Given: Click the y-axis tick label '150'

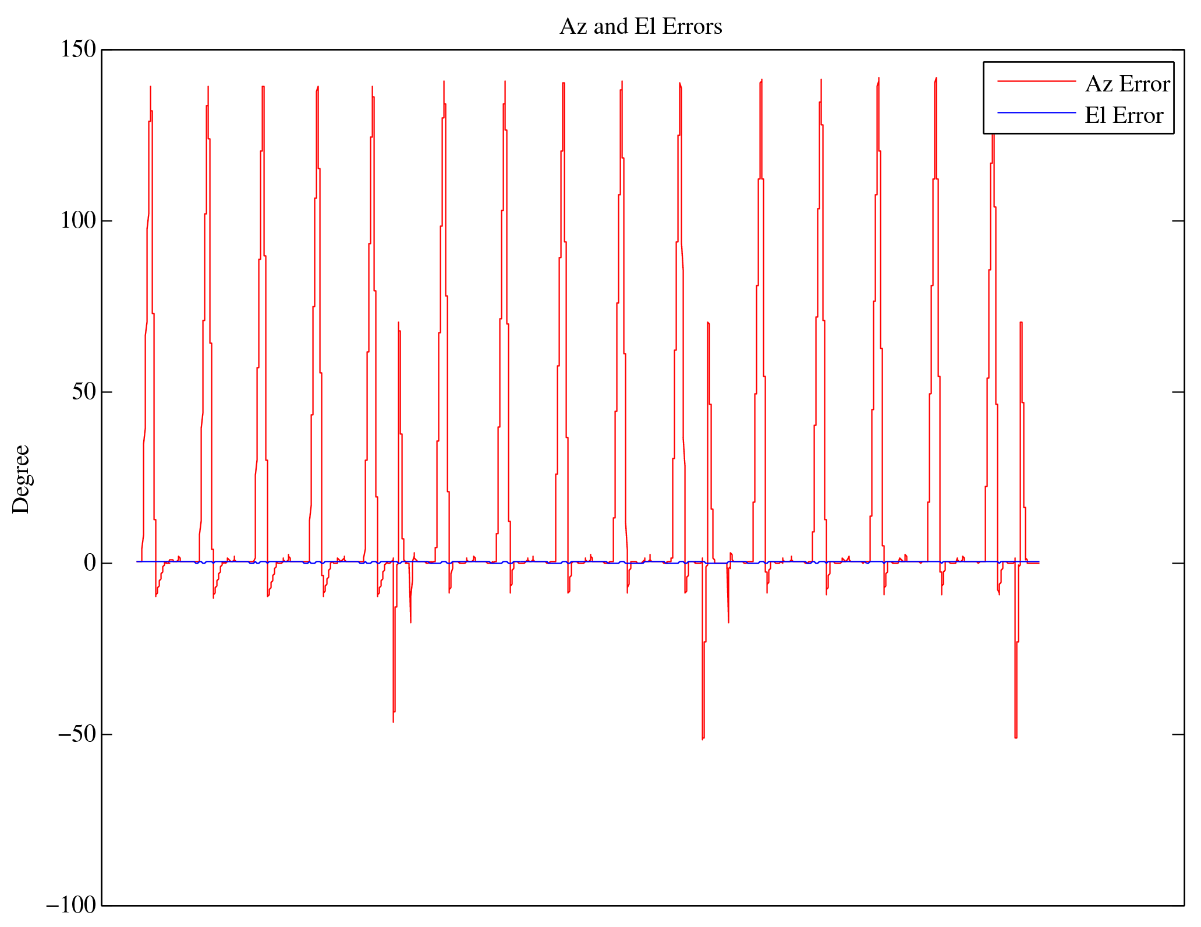Looking at the screenshot, I should click(78, 49).
